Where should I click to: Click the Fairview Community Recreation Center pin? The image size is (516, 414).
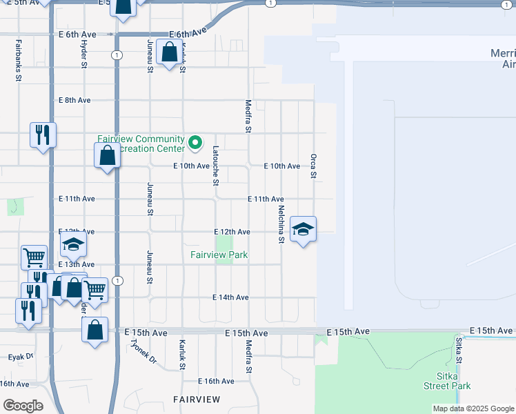pos(195,144)
